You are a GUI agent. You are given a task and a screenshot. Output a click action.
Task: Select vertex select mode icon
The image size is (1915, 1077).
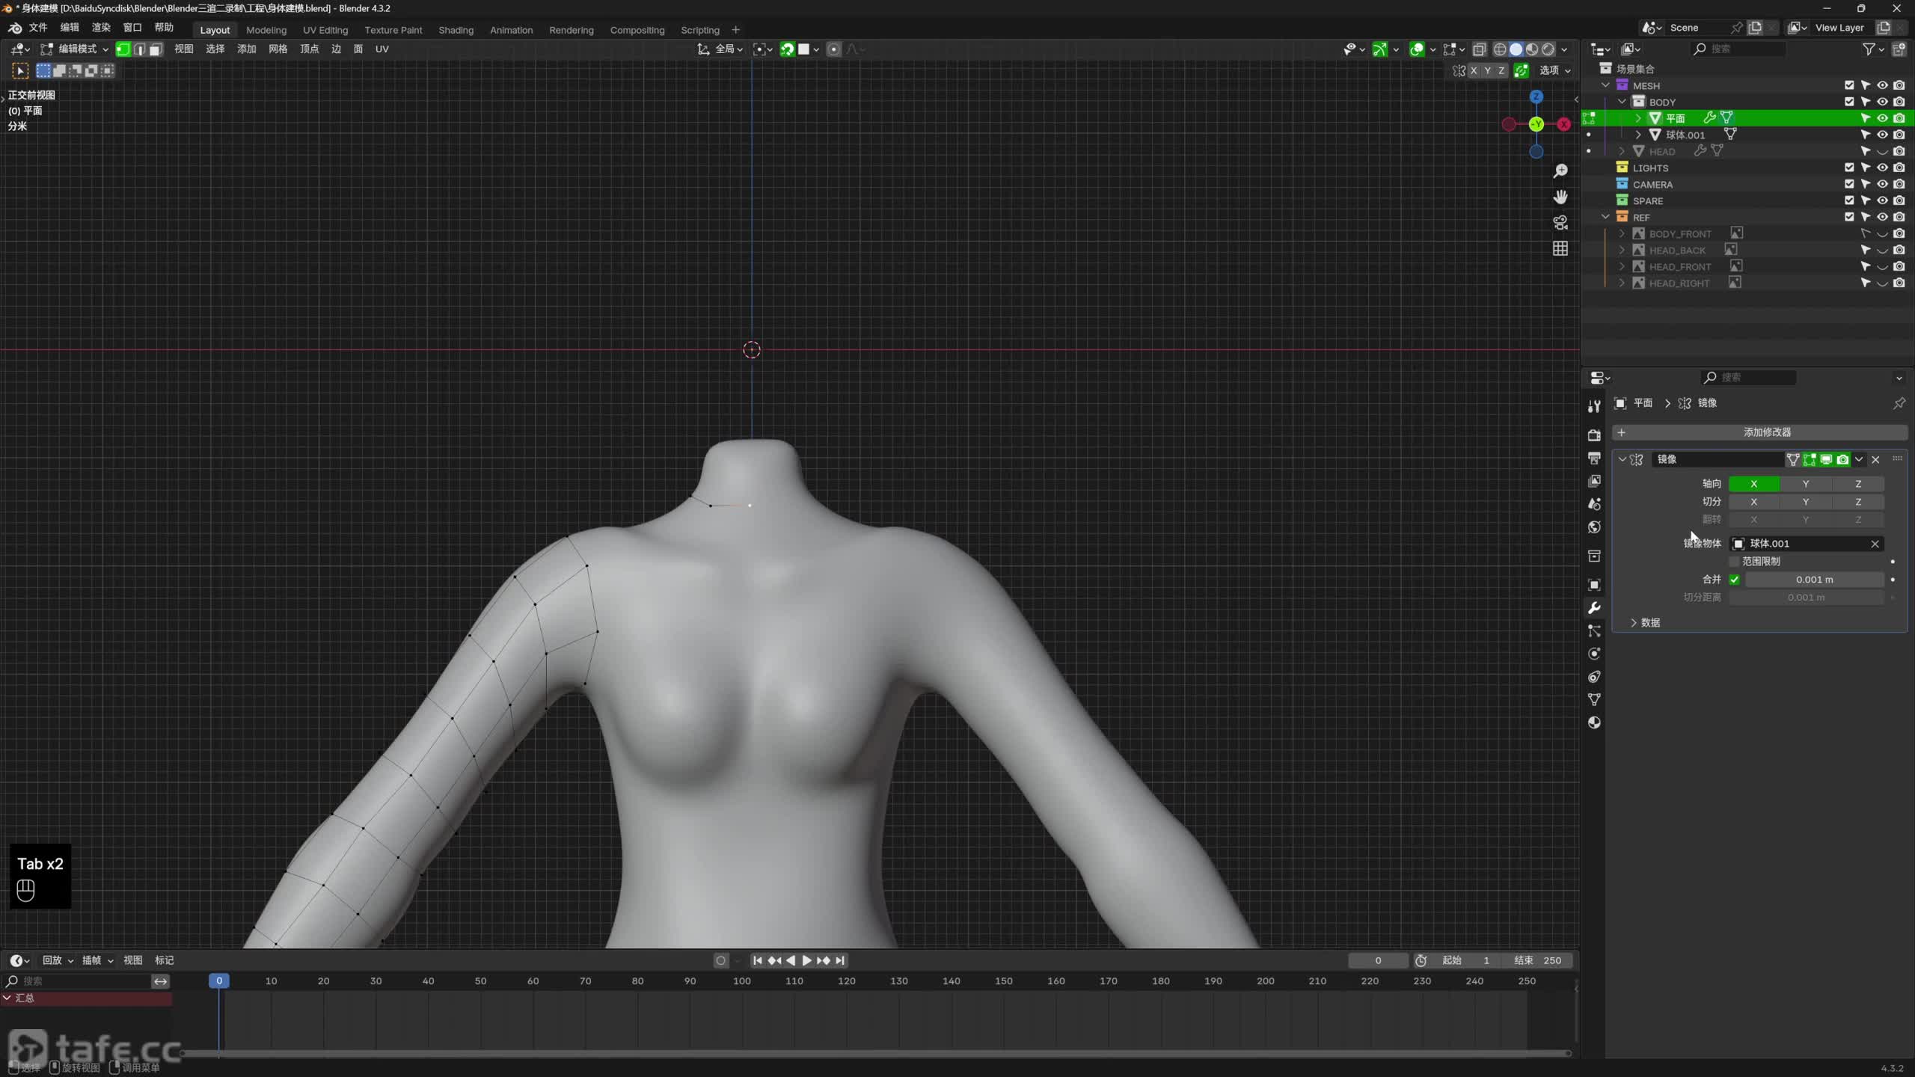click(123, 49)
